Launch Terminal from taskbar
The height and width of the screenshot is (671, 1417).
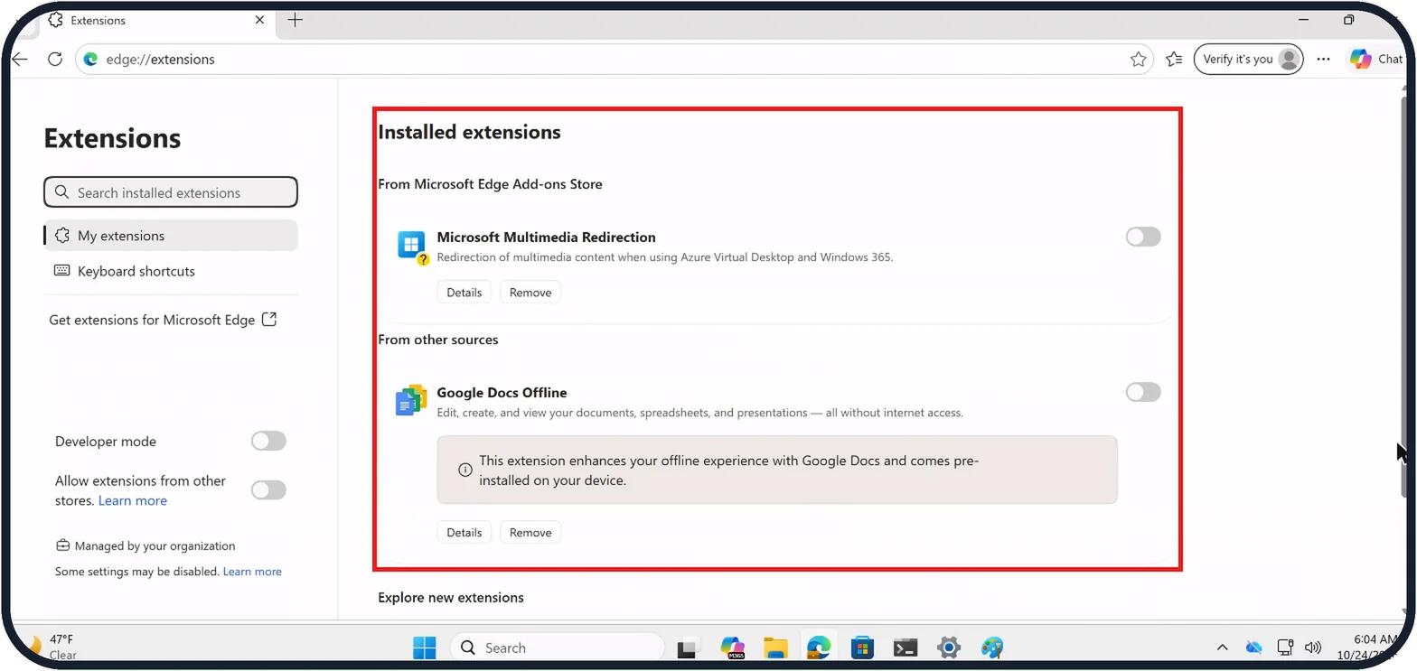[906, 648]
